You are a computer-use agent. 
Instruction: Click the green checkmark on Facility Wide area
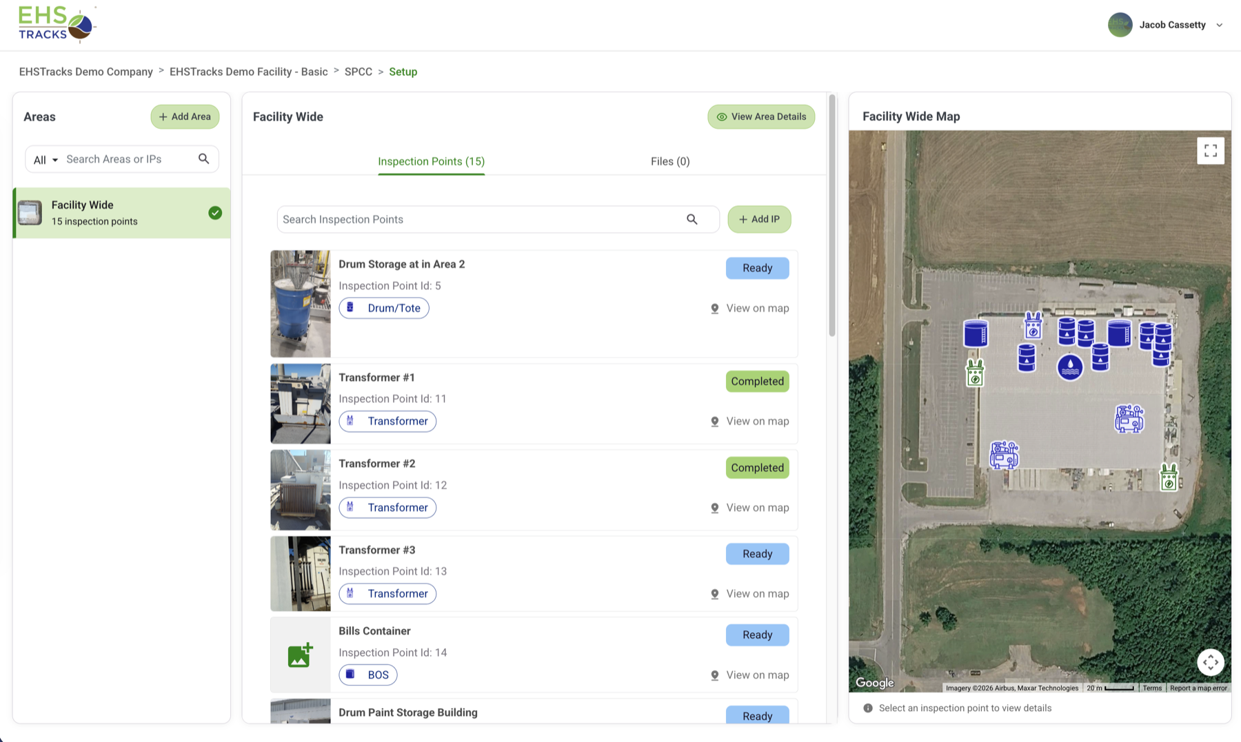[215, 213]
